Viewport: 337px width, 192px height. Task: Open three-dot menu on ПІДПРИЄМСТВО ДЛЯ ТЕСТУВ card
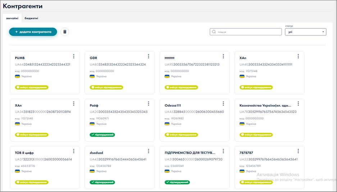pos(223,151)
